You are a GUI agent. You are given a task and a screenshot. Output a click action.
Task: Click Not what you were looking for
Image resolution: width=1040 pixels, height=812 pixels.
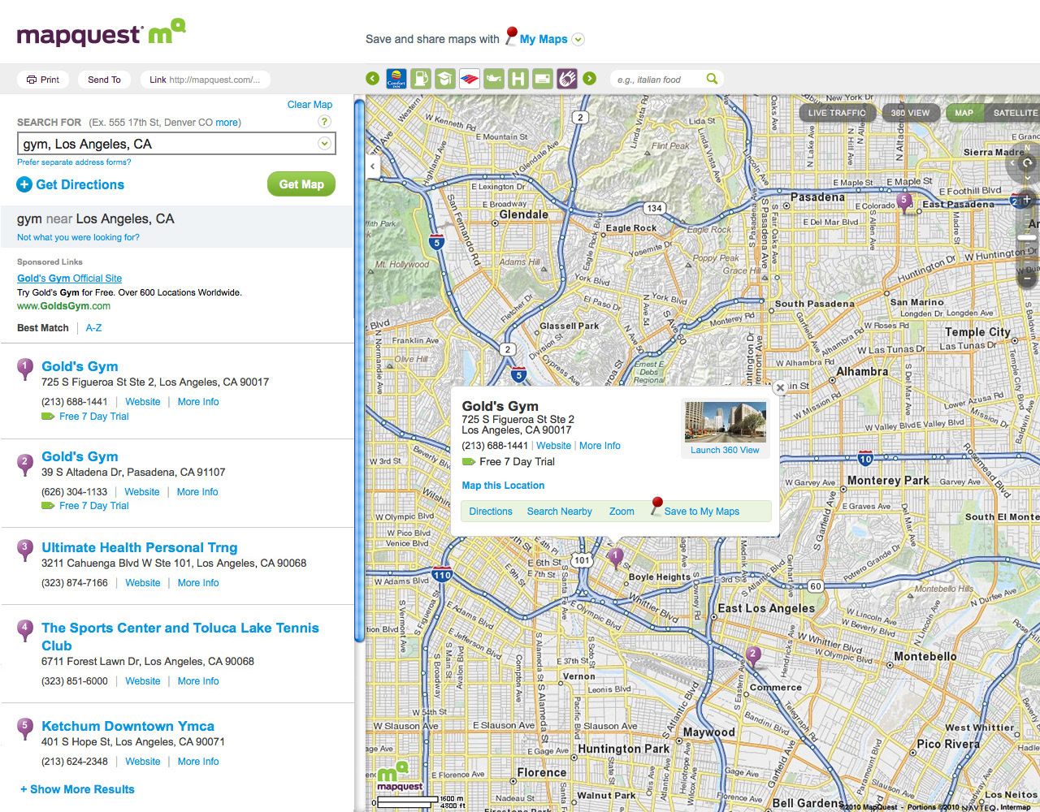coord(78,237)
